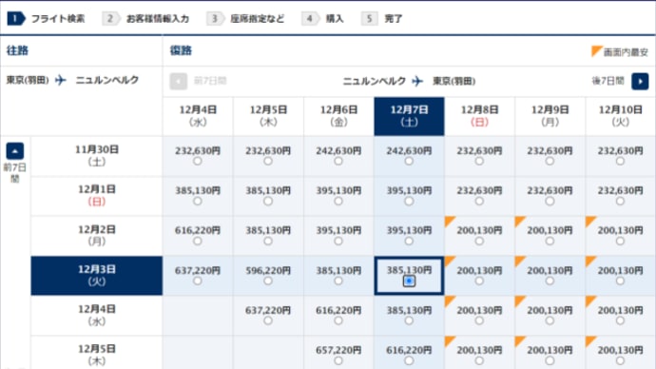The width and height of the screenshot is (656, 369).
Task: Click 385,130円 in Dec 4 row, Dec 7 column
Action: click(x=409, y=310)
